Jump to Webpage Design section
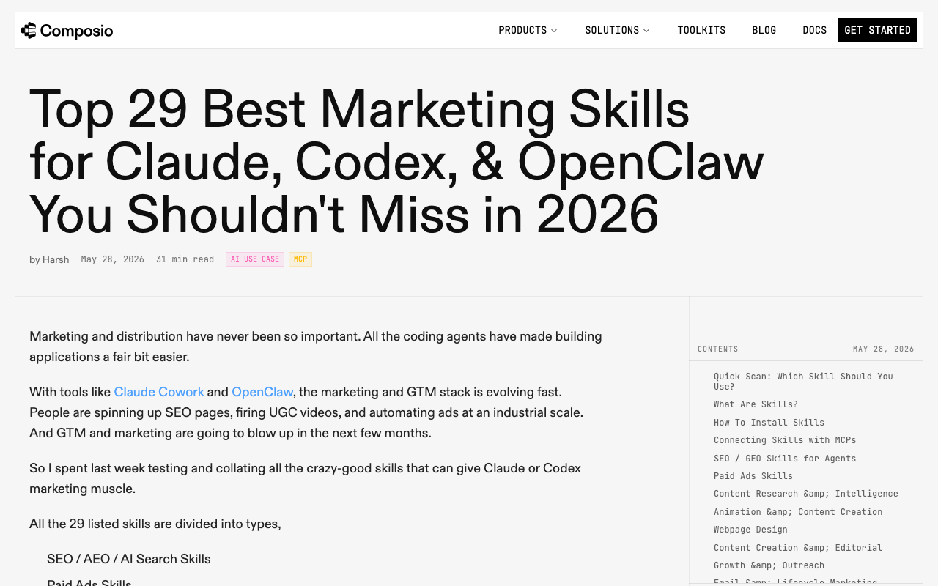This screenshot has height=586, width=938. (x=750, y=530)
